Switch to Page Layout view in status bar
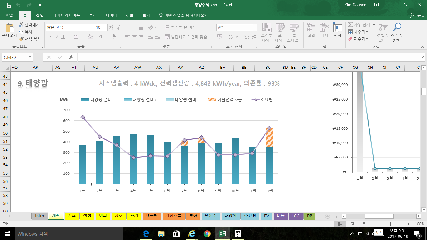Image resolution: width=427 pixels, height=240 pixels. pyautogui.click(x=352, y=224)
